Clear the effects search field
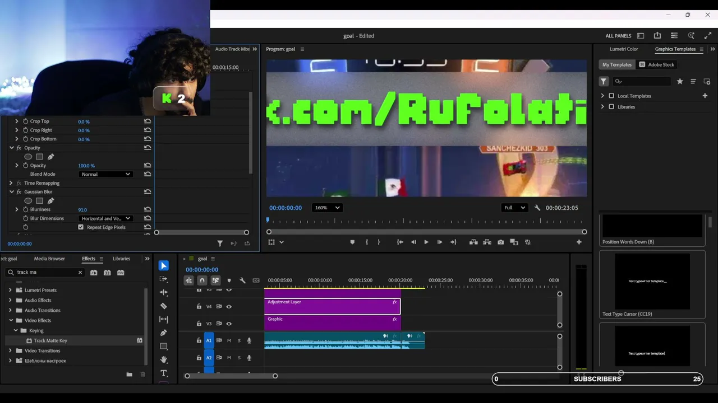 [x=80, y=273]
